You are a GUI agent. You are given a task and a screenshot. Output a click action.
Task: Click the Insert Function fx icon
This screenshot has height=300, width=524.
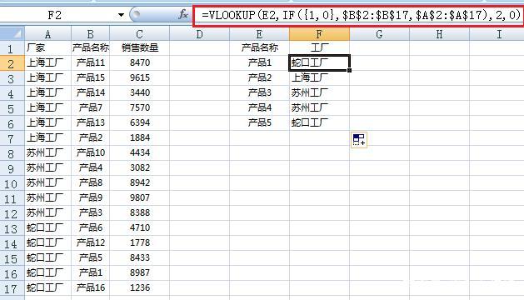[x=183, y=14]
